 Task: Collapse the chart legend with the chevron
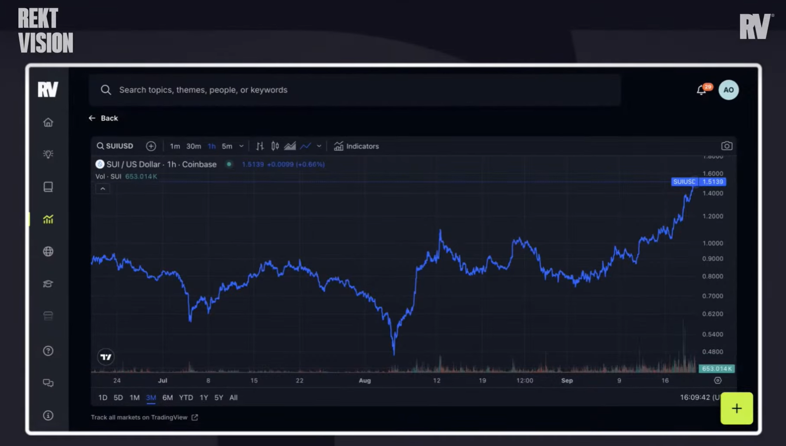click(x=102, y=189)
